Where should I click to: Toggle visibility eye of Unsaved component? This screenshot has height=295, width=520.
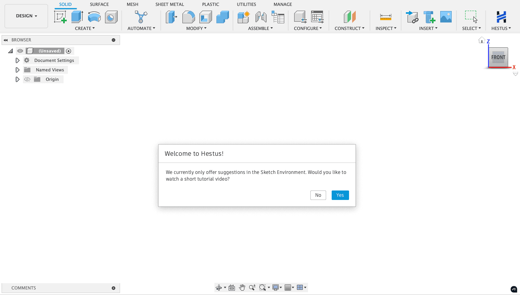point(20,51)
